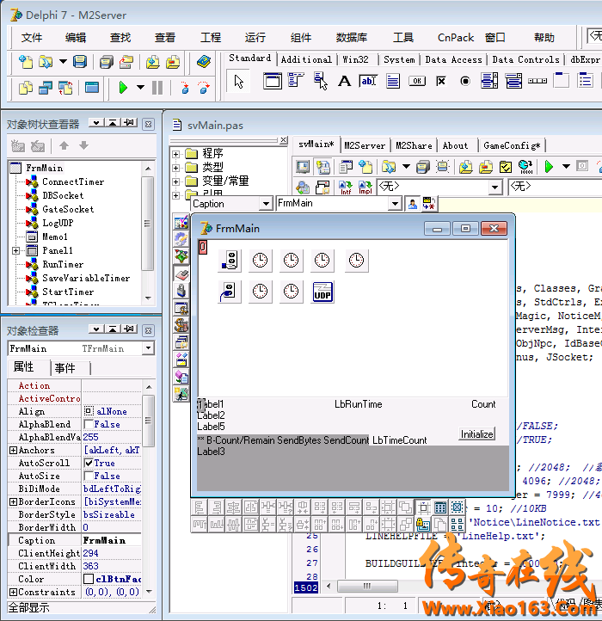This screenshot has height=621, width=602.
Task: Switch to the GameConfig* editor tab
Action: tap(512, 145)
